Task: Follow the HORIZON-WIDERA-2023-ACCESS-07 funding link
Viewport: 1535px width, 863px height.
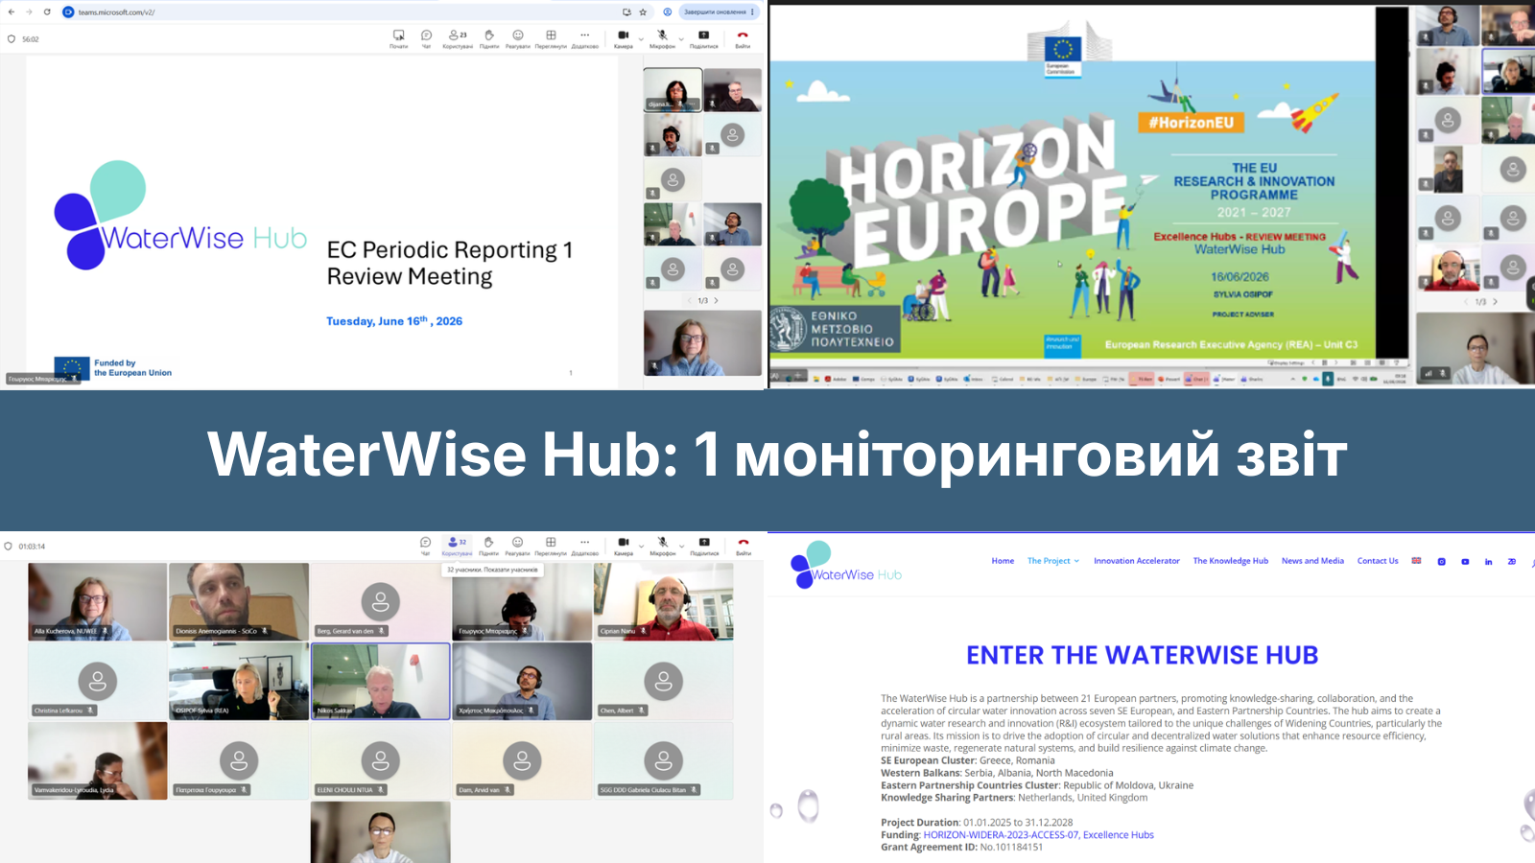Action: [x=1001, y=835]
